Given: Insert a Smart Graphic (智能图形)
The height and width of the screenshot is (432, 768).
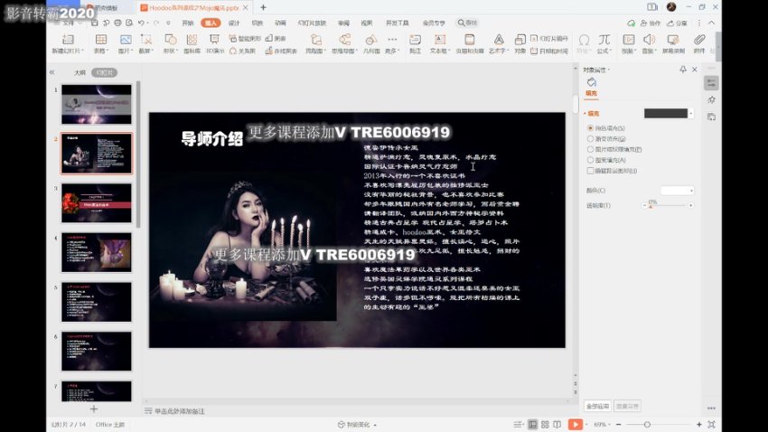Looking at the screenshot, I should tap(245, 38).
